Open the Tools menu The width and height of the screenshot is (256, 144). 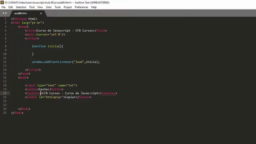58,7
